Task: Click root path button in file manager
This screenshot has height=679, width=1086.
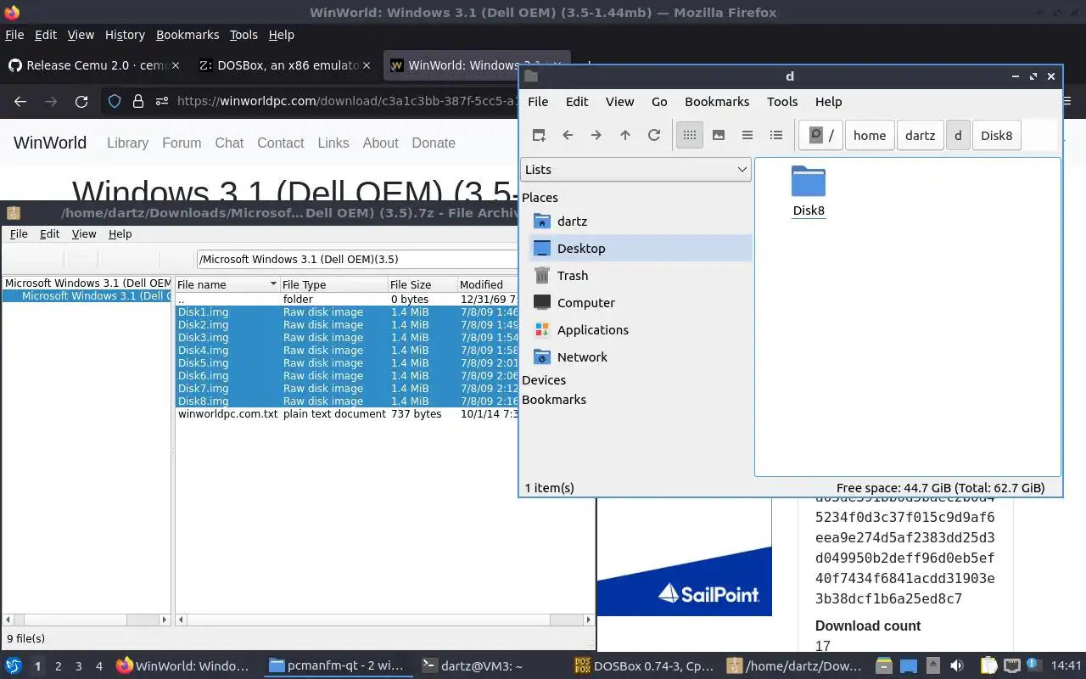Action: pos(821,136)
